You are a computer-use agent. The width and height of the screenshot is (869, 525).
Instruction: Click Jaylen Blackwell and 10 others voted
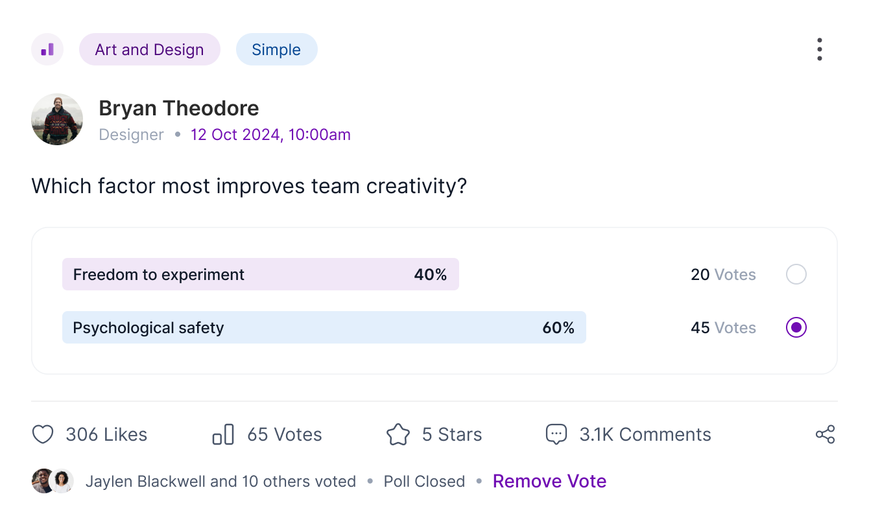[221, 482]
